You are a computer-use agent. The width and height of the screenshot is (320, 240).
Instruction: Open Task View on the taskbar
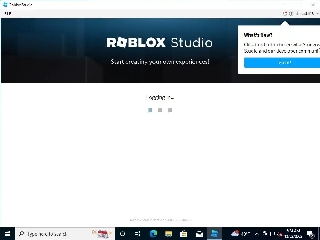coord(137,234)
